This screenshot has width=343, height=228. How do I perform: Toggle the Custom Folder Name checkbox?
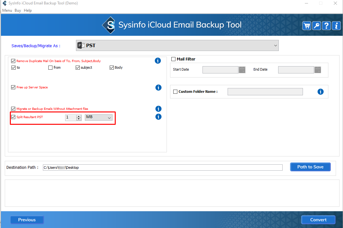tap(175, 92)
